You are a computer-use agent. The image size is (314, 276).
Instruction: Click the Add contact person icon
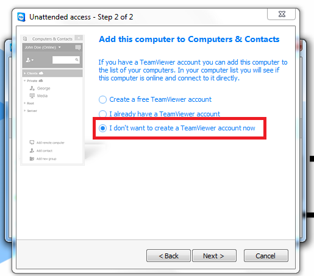(32, 150)
